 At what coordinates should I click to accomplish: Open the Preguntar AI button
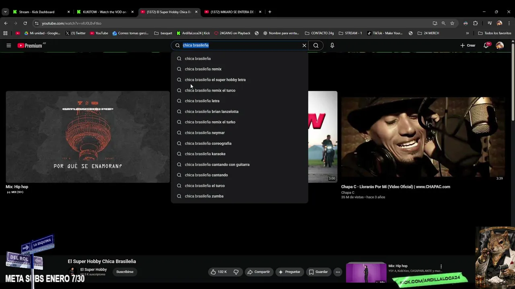[x=289, y=272]
